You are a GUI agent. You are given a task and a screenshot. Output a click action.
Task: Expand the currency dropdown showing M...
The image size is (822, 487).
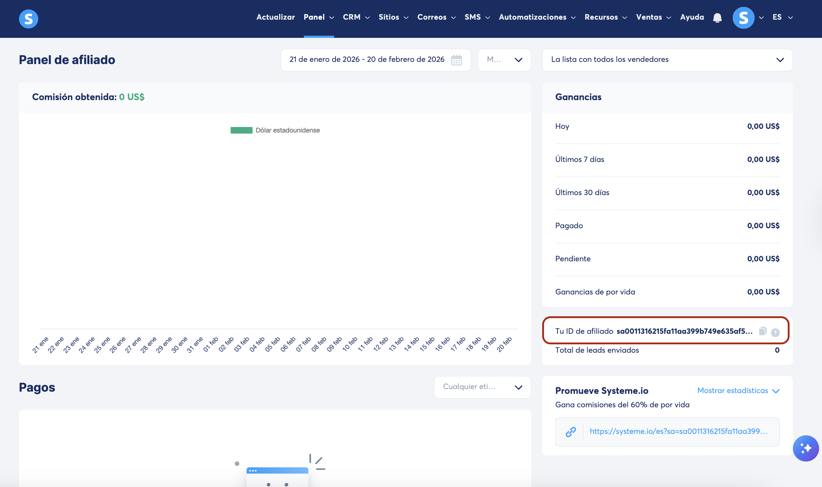(504, 60)
